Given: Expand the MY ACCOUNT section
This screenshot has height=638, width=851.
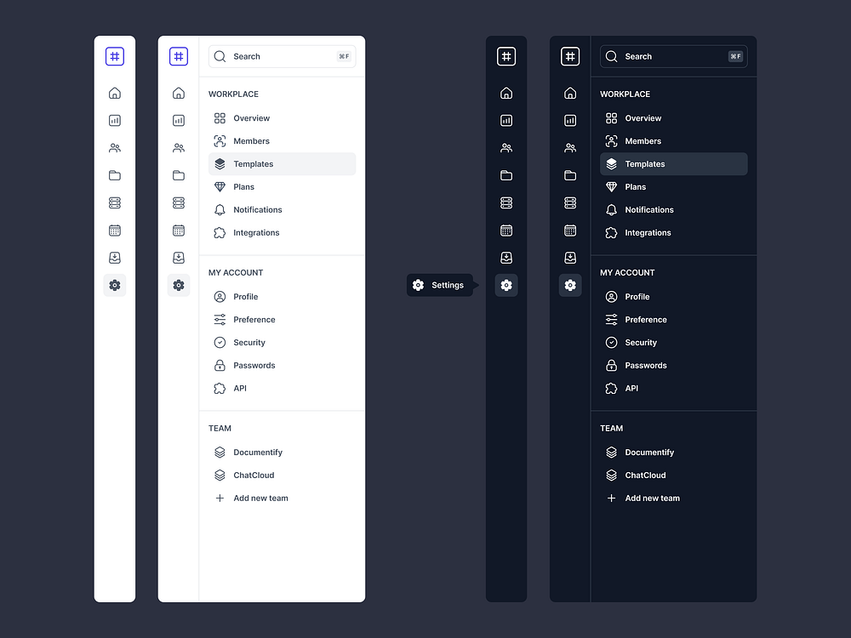Looking at the screenshot, I should point(235,272).
